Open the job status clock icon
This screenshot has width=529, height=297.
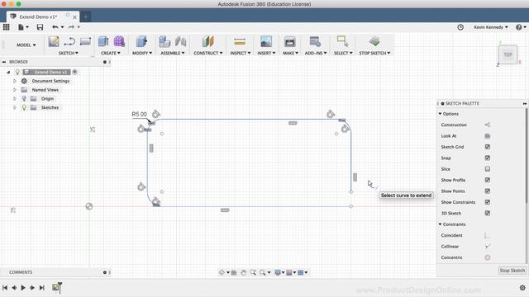(460, 27)
